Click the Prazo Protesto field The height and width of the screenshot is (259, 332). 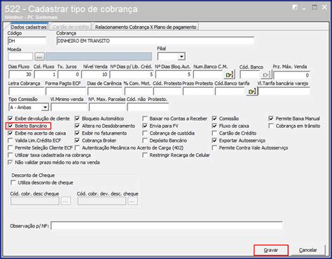(x=198, y=91)
